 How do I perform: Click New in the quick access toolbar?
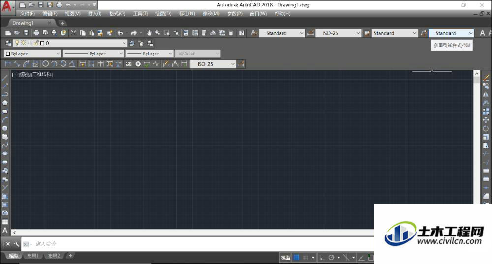(x=23, y=5)
